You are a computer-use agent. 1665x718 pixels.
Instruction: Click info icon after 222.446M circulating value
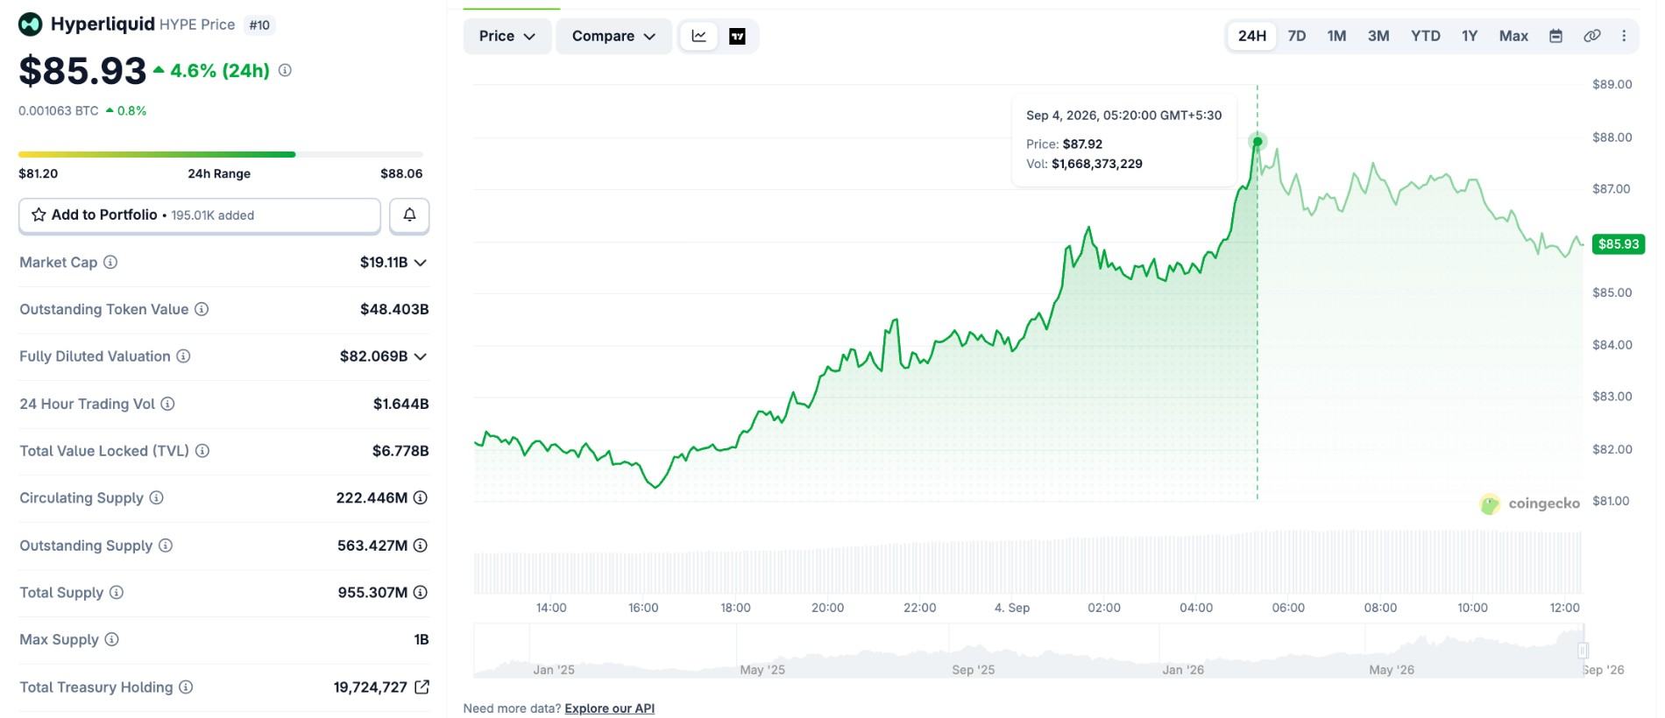(421, 497)
